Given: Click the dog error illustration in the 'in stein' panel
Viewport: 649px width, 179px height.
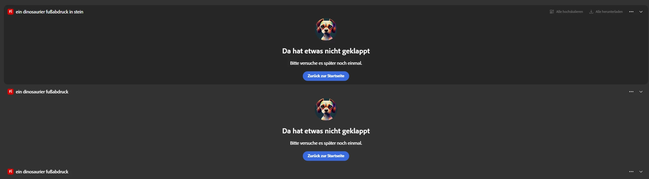Looking at the screenshot, I should [326, 30].
